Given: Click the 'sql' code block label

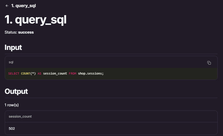Looking at the screenshot, I should click(x=11, y=62).
